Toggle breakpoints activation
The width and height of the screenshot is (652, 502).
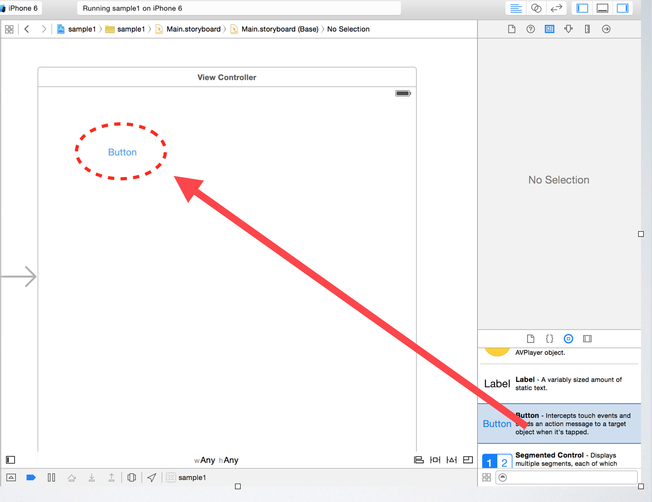point(31,477)
